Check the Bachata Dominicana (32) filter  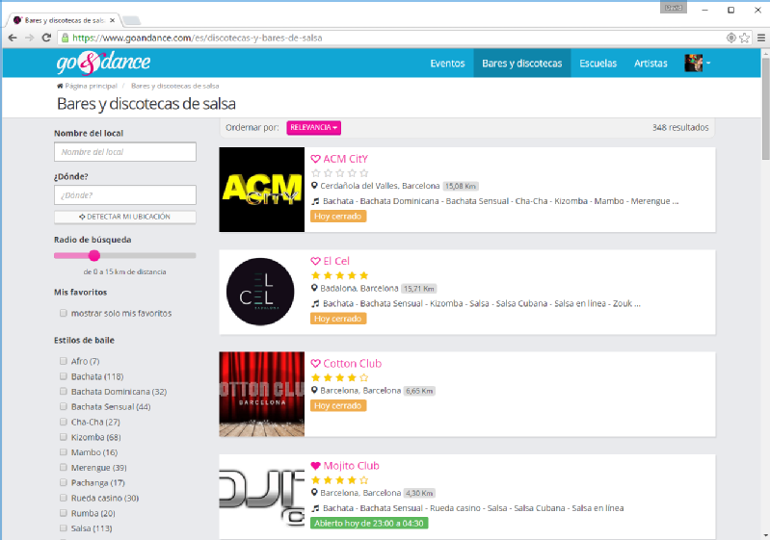coord(64,392)
